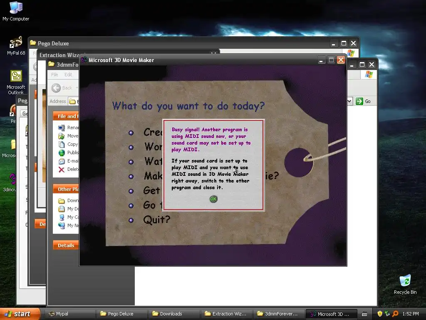Open the MyPal 68 desktop shortcut
This screenshot has width=426, height=320.
(x=16, y=46)
